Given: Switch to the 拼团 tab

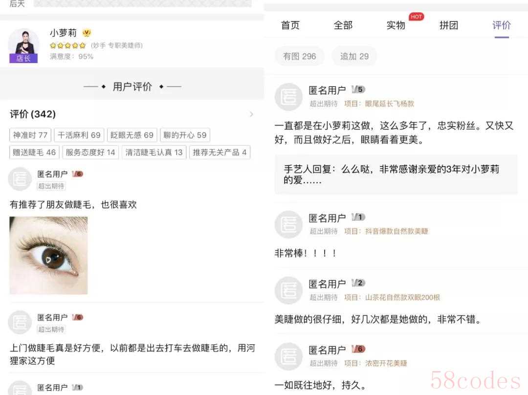Looking at the screenshot, I should (448, 25).
